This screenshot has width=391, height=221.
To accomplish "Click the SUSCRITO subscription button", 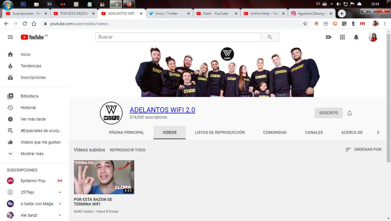I will (x=328, y=113).
